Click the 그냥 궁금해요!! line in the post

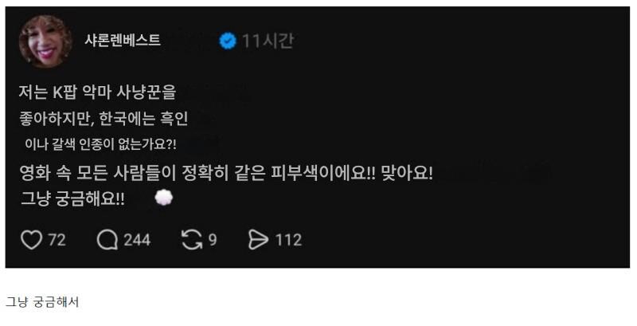click(72, 198)
